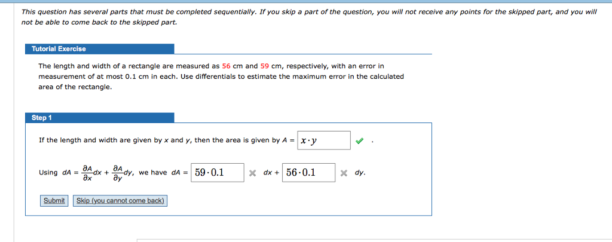Screen dimensions: 612x242
Task: Edit the dy coefficient field 56·0.1
Action: pyautogui.click(x=308, y=173)
